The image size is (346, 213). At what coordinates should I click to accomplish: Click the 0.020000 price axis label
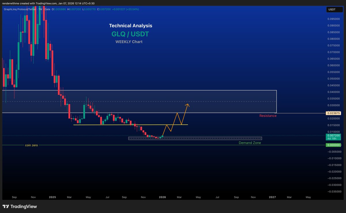tap(333, 119)
